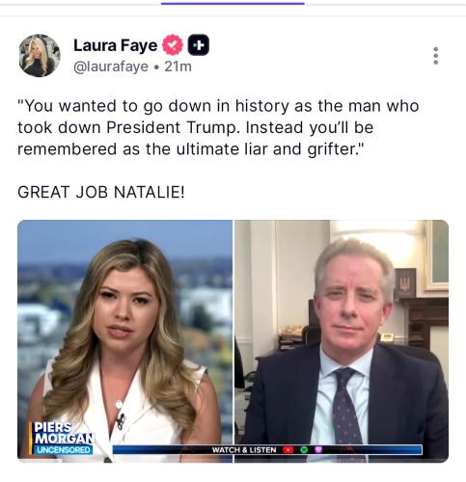
Task: Open video pane showing woman in white
Action: (125, 341)
